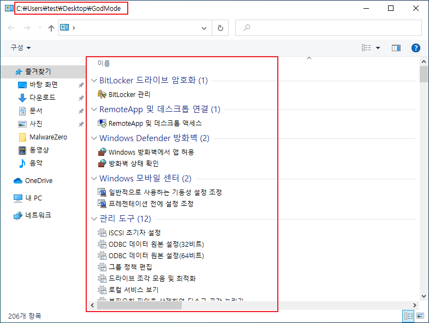Viewport: 429px width, 323px height.
Task: Click the vertical scrollbar up arrow
Action: 424,62
